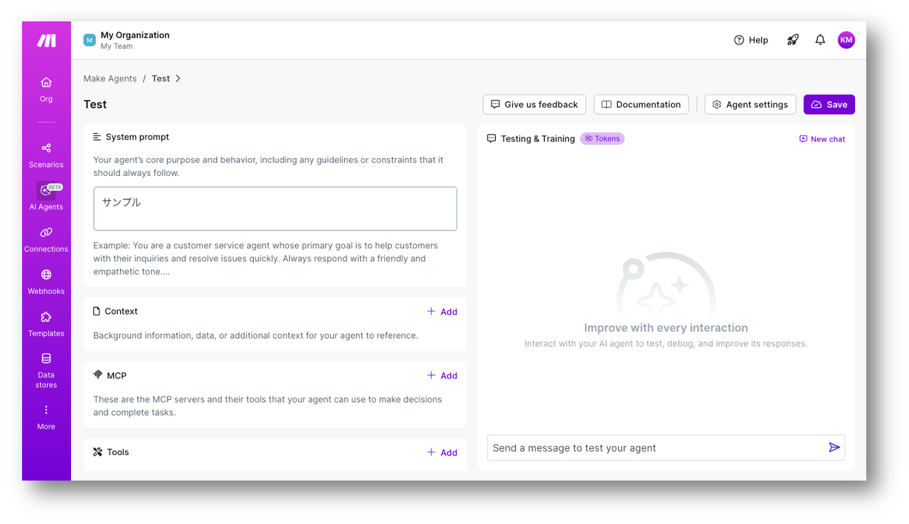Image resolution: width=909 pixels, height=524 pixels.
Task: Open Scenarios from the sidebar
Action: tap(46, 148)
